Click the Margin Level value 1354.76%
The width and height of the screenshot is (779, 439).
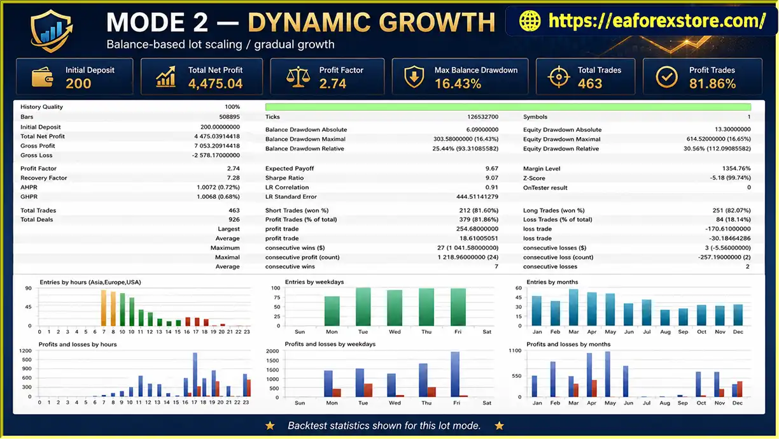(736, 169)
